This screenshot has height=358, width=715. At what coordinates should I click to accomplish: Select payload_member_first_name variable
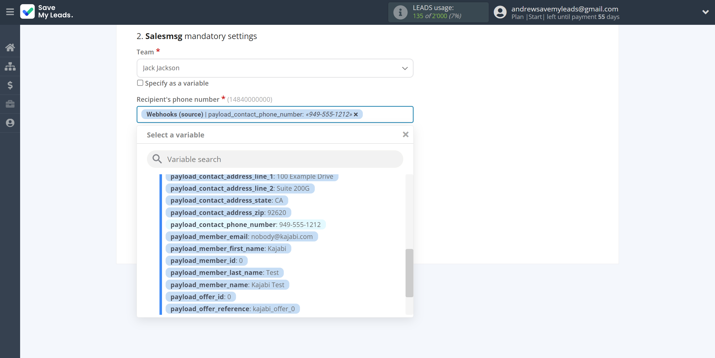pos(228,249)
